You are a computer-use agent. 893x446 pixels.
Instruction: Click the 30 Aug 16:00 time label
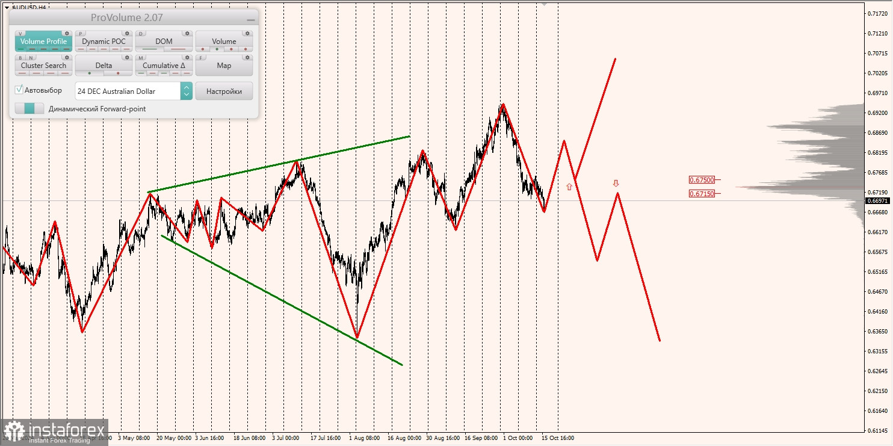pos(443,438)
